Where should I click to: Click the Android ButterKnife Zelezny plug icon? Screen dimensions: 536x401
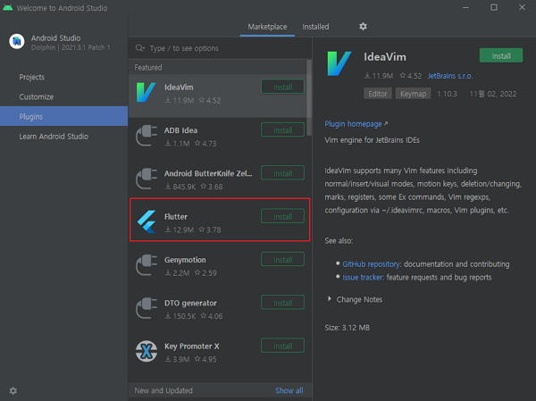coord(147,179)
